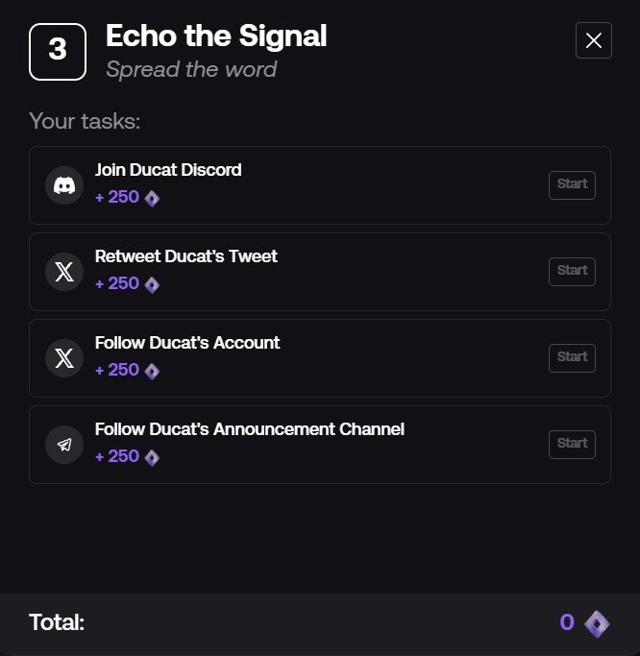Start the Retweet Ducat's Tweet task
This screenshot has height=656, width=640.
(572, 272)
